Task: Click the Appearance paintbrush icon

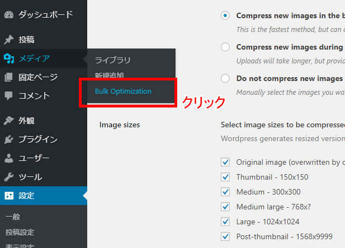Action: click(9, 120)
